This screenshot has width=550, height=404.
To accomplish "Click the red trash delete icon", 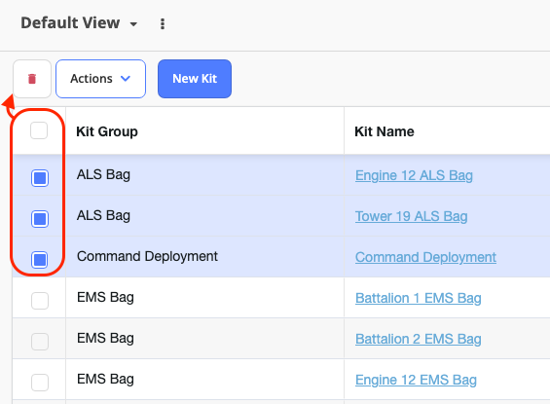I will click(x=32, y=79).
